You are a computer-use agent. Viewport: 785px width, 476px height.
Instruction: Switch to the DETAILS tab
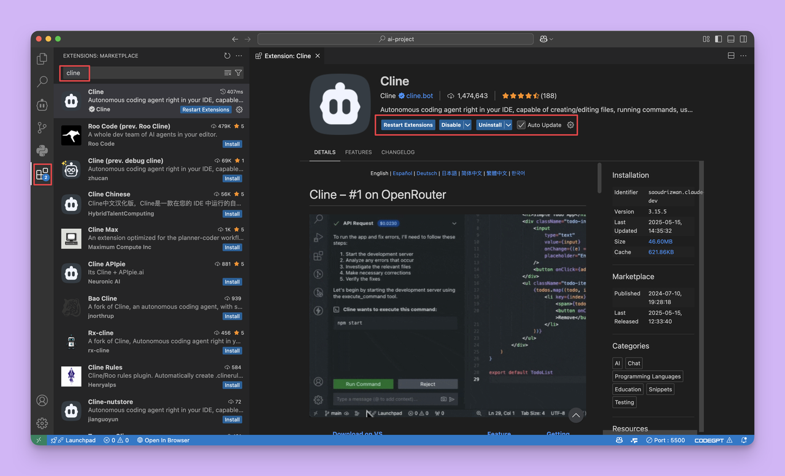324,152
